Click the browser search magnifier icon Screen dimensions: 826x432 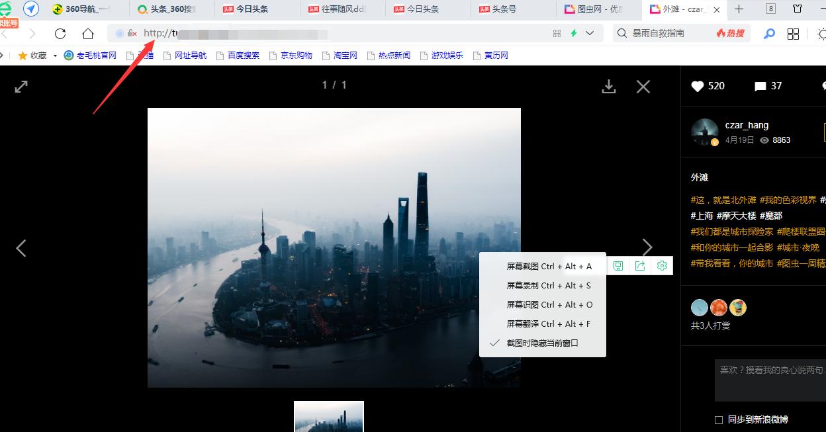pos(768,33)
